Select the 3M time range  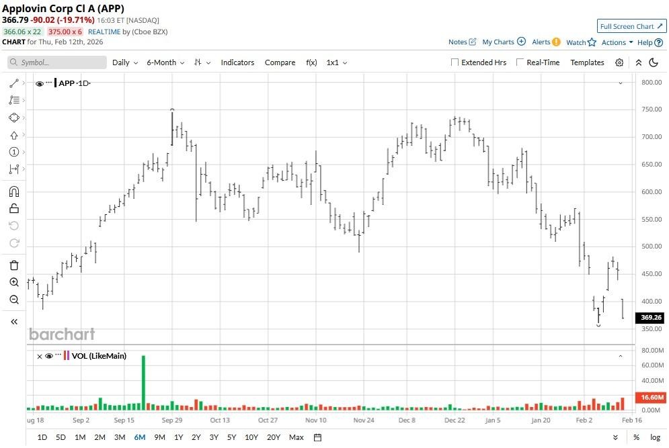pos(120,437)
